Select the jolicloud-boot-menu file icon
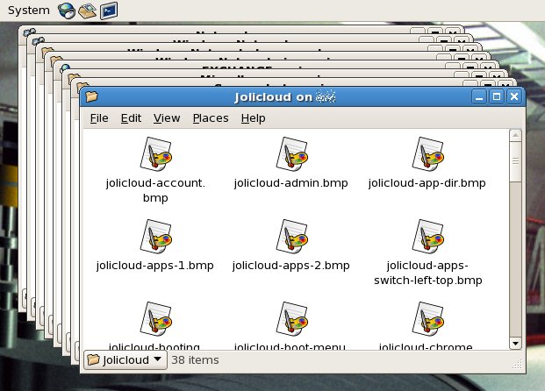 tap(292, 318)
